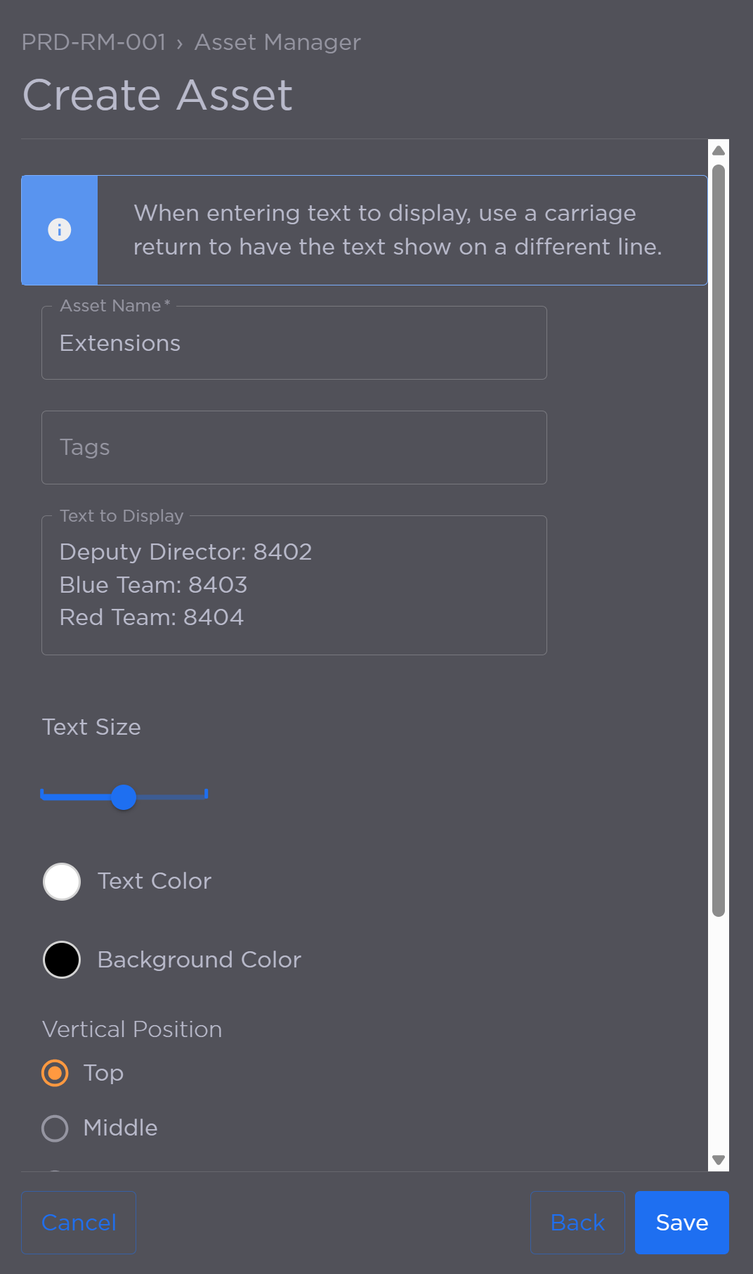Select the text Deputy Director: 8402

[x=185, y=552]
